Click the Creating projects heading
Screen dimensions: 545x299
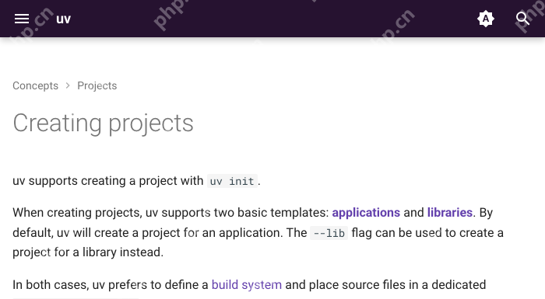[104, 123]
